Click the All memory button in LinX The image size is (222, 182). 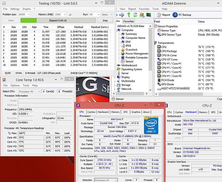click(70, 15)
